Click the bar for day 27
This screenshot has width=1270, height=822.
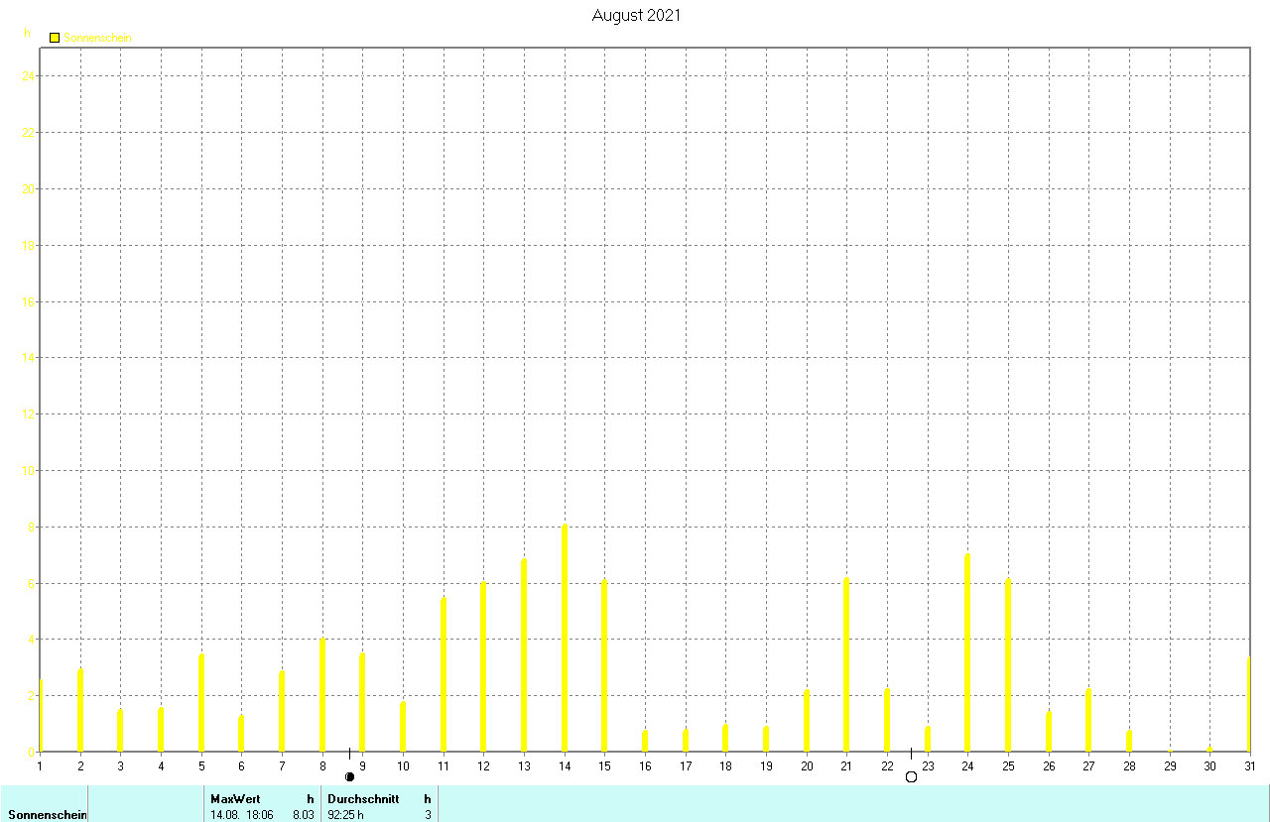pyautogui.click(x=1088, y=720)
